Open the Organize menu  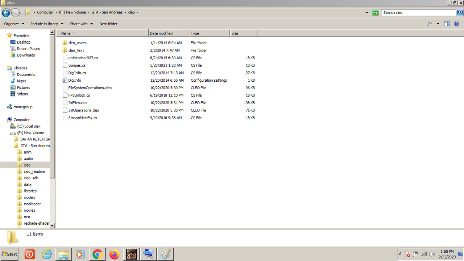pos(14,24)
